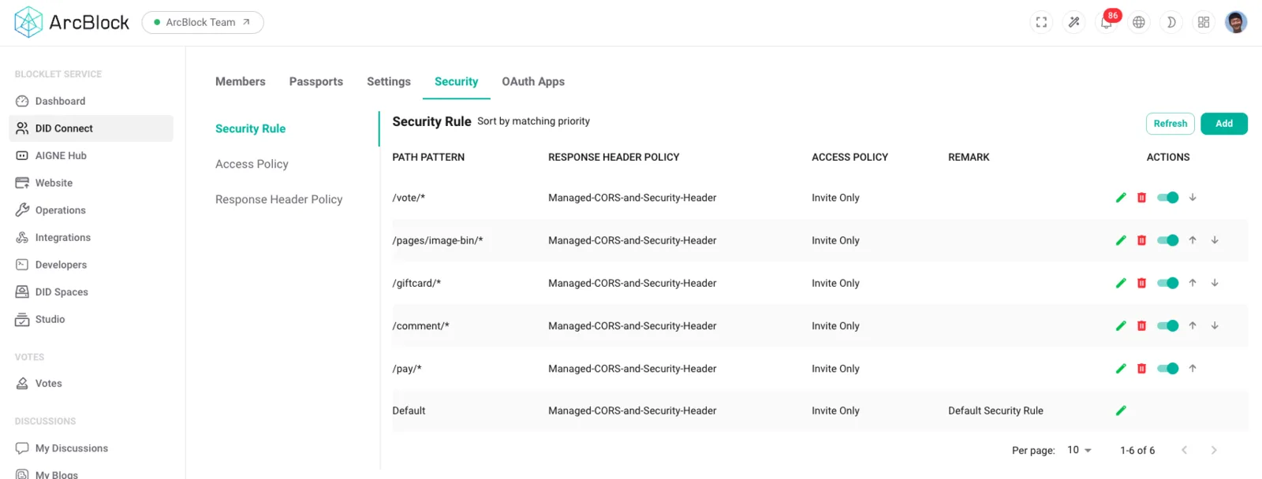The width and height of the screenshot is (1262, 479).
Task: Edit the /giftcard/* rule
Action: 1121,283
